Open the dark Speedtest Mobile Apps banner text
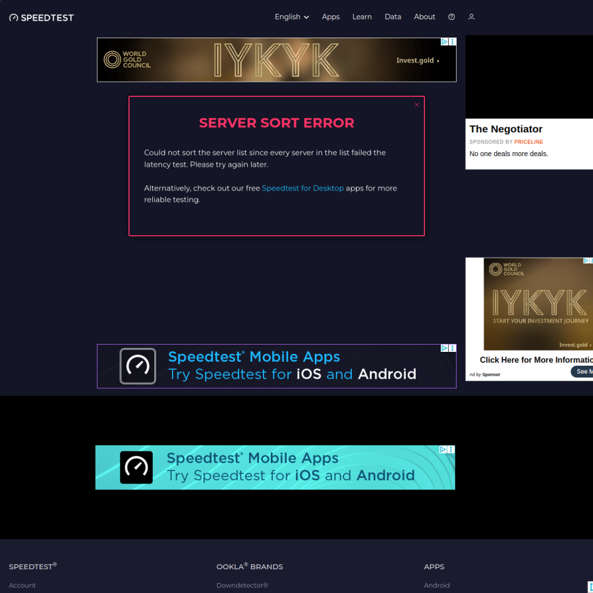The height and width of the screenshot is (593, 593). point(292,365)
